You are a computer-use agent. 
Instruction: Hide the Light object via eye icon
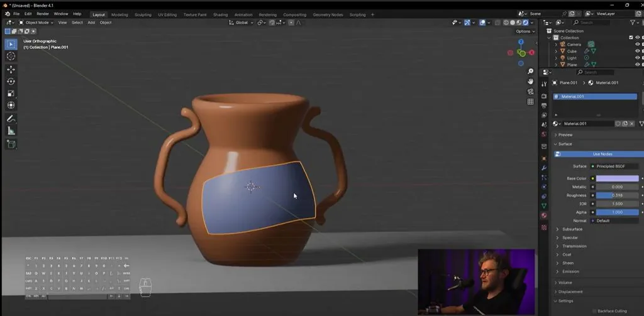638,58
